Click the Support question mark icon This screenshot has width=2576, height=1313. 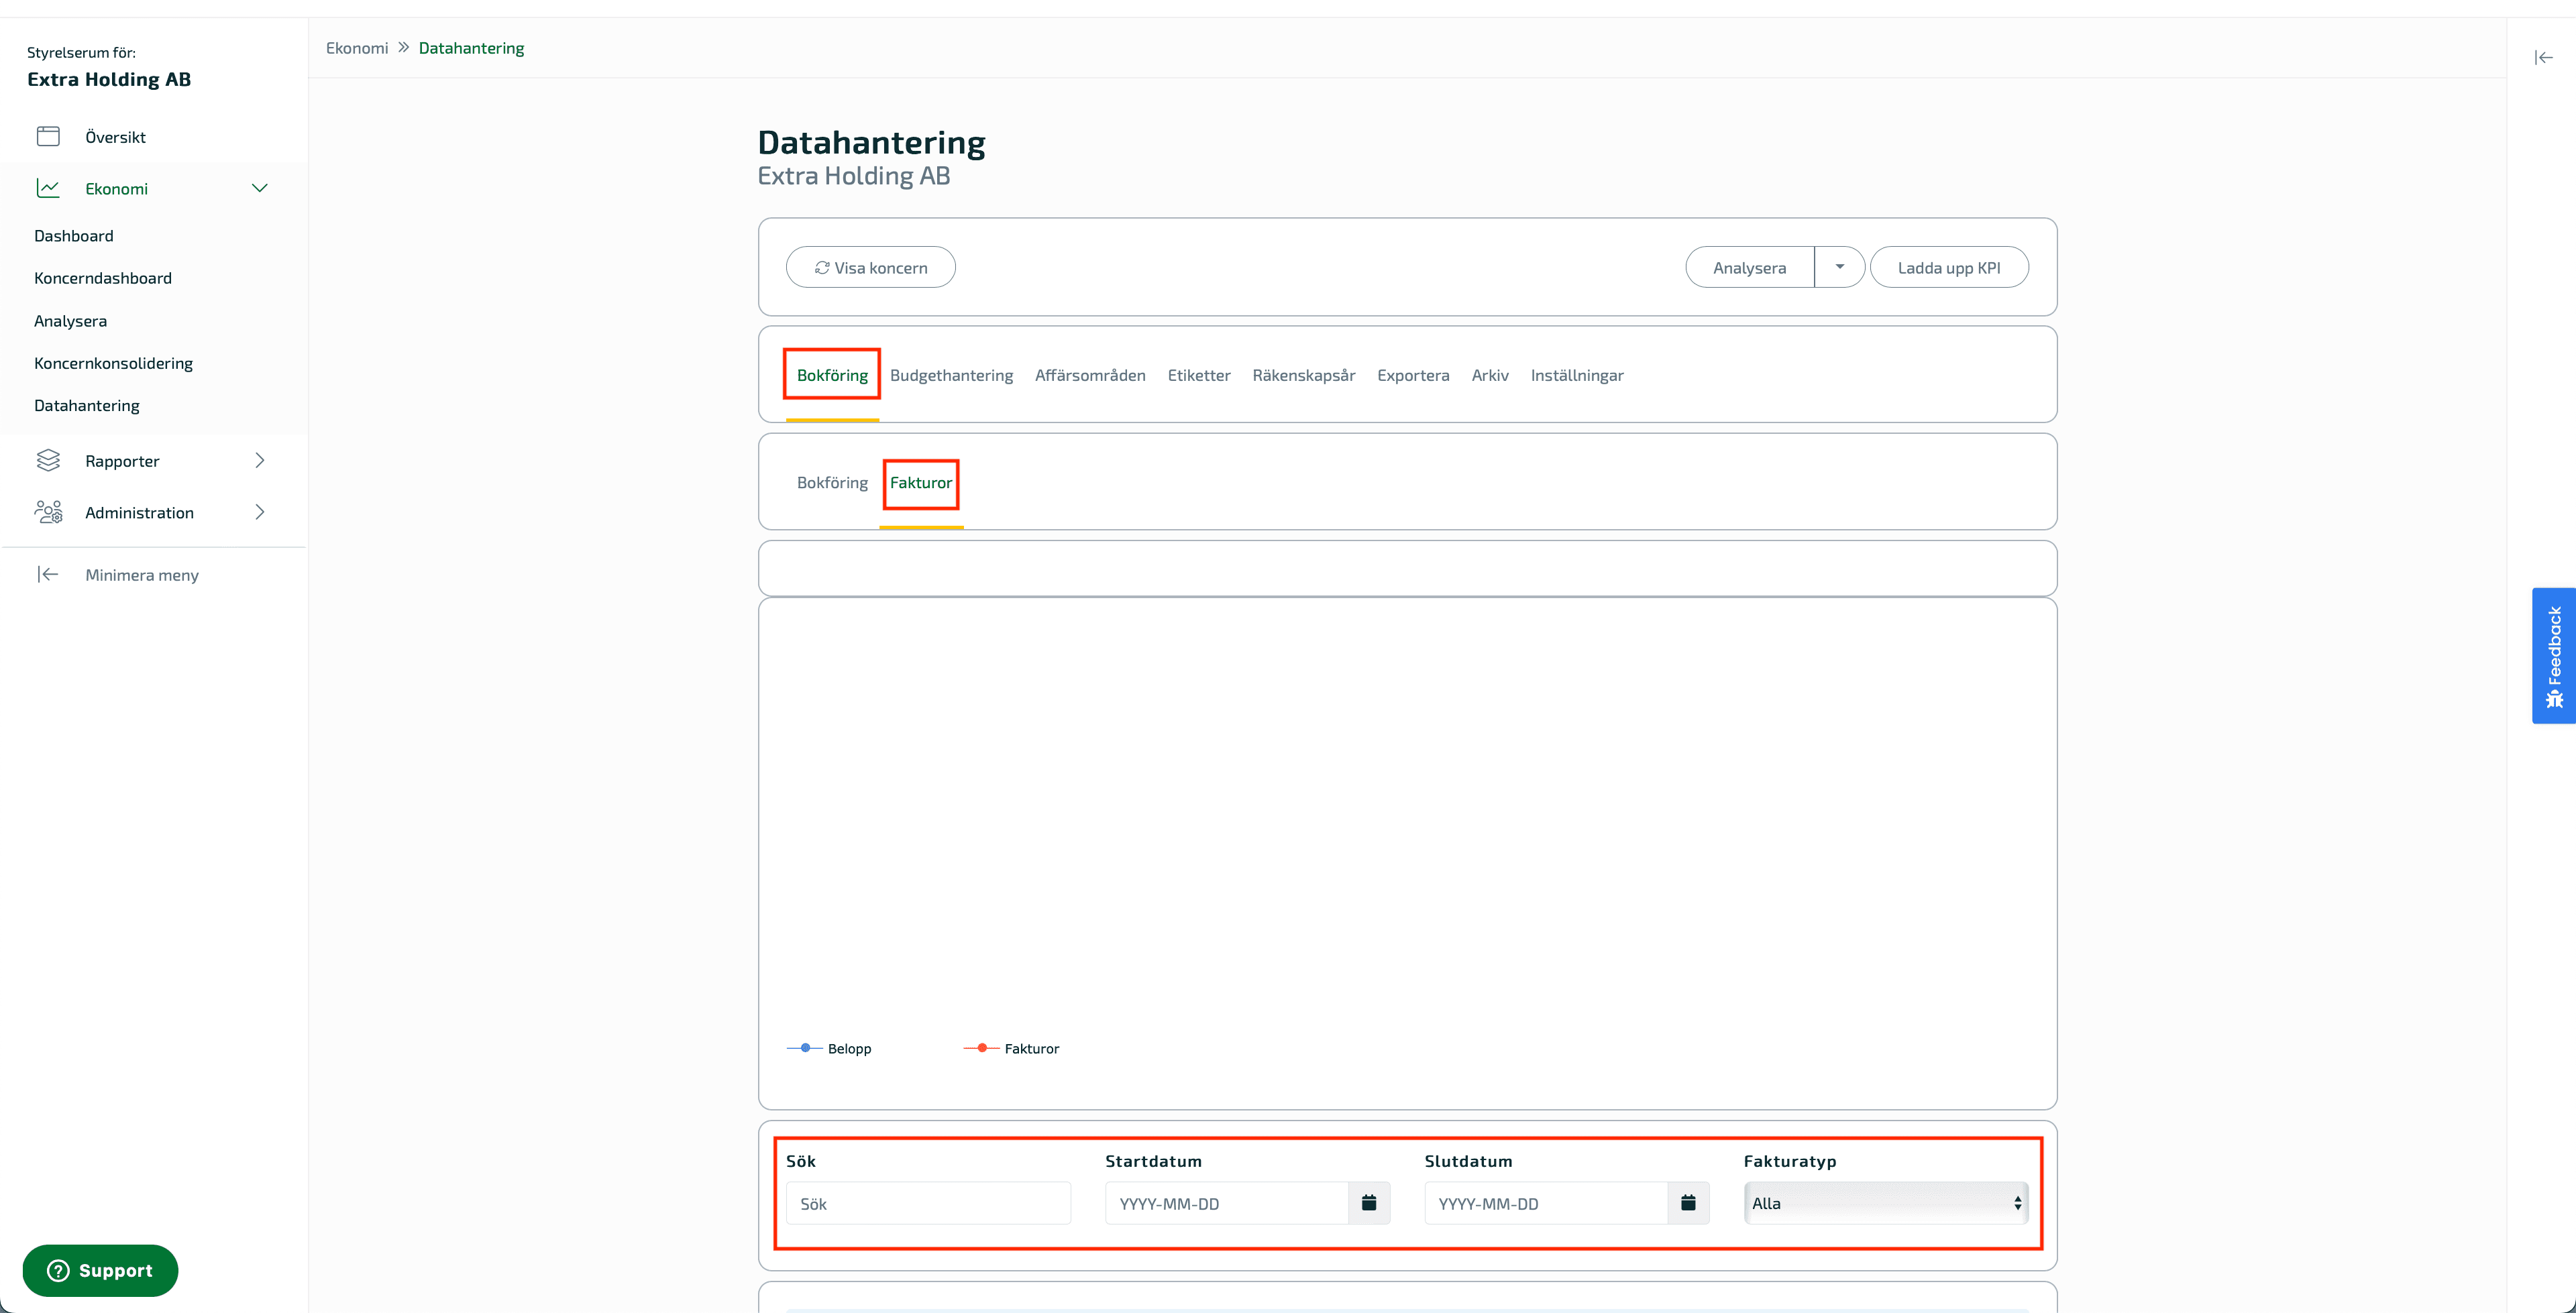click(59, 1270)
